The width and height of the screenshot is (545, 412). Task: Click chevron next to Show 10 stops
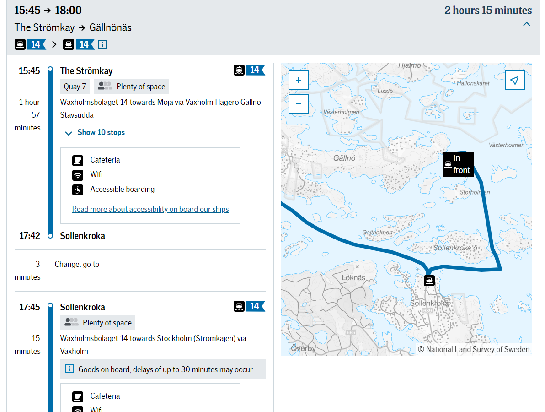69,133
